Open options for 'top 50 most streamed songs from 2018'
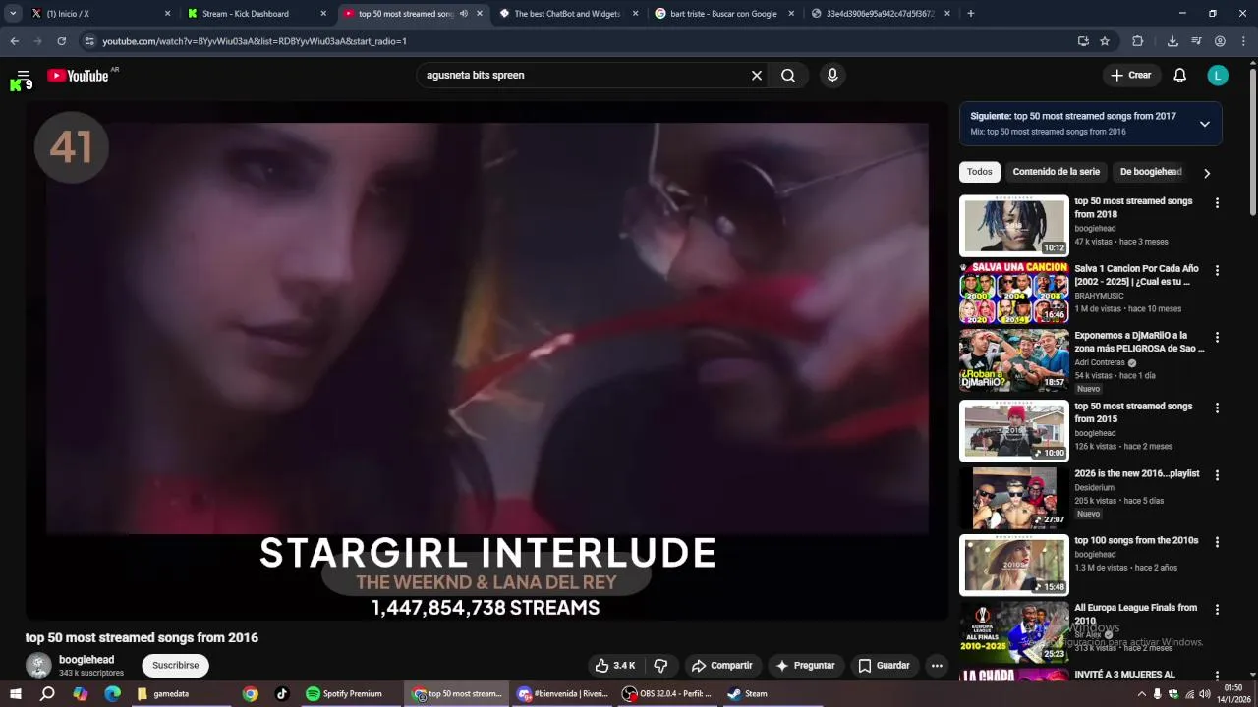1258x707 pixels. [x=1217, y=203]
